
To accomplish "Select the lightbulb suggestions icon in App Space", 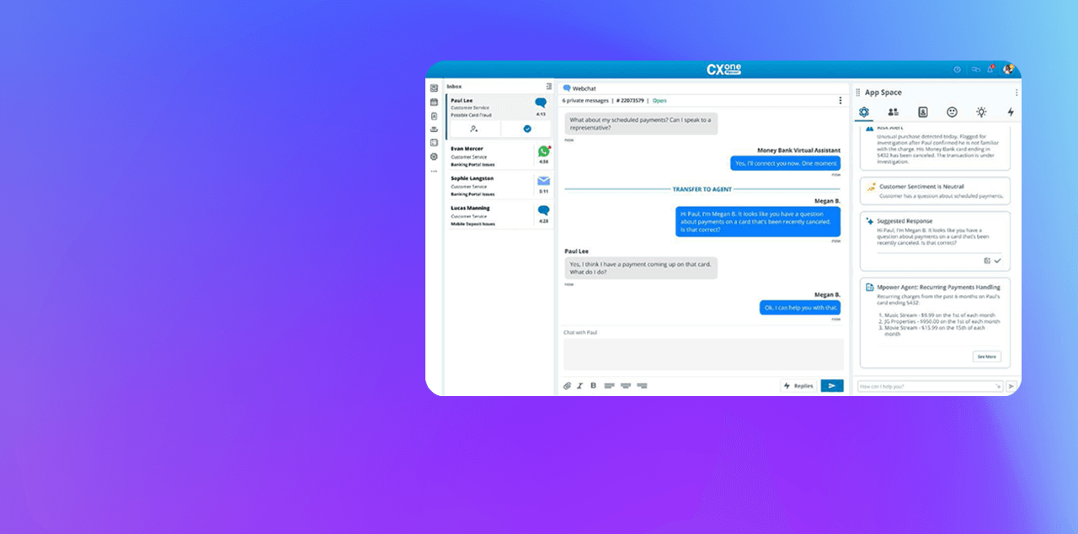I will click(x=981, y=112).
